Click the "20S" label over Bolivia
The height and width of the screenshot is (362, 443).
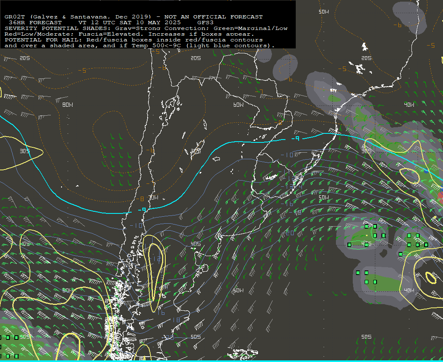pyautogui.click(x=196, y=58)
